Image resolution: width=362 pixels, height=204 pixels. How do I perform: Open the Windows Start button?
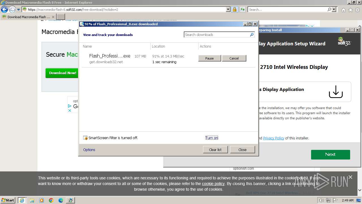(8, 200)
